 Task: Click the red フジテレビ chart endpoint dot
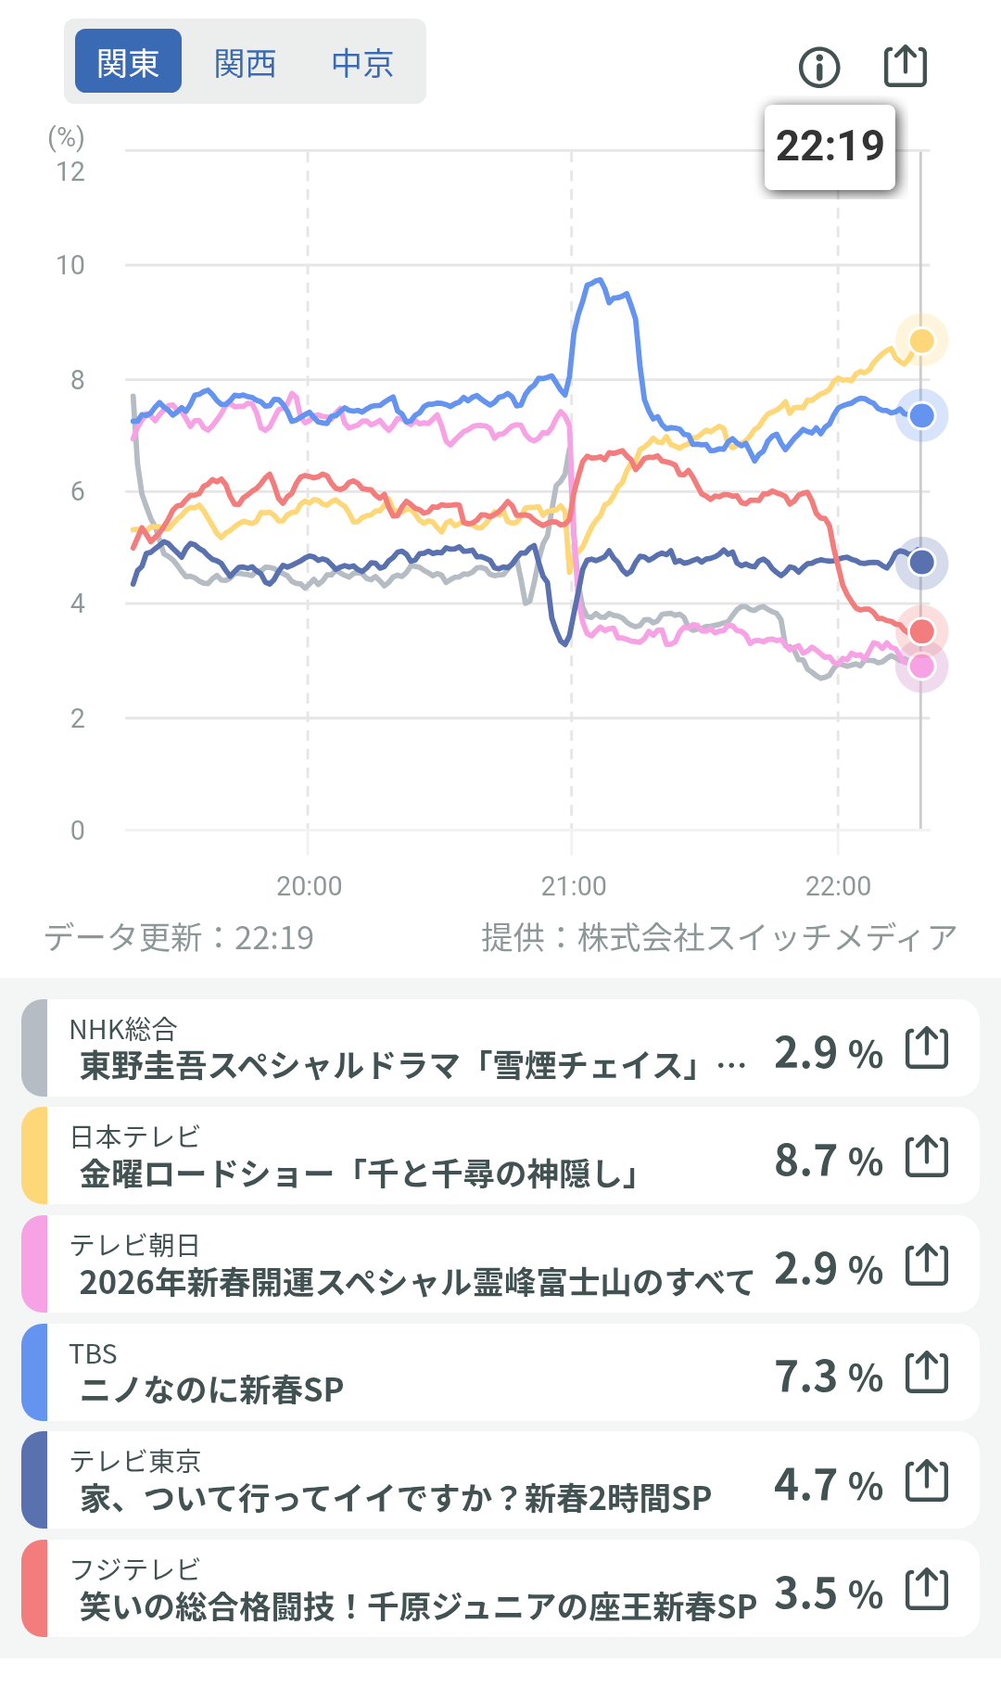click(921, 631)
